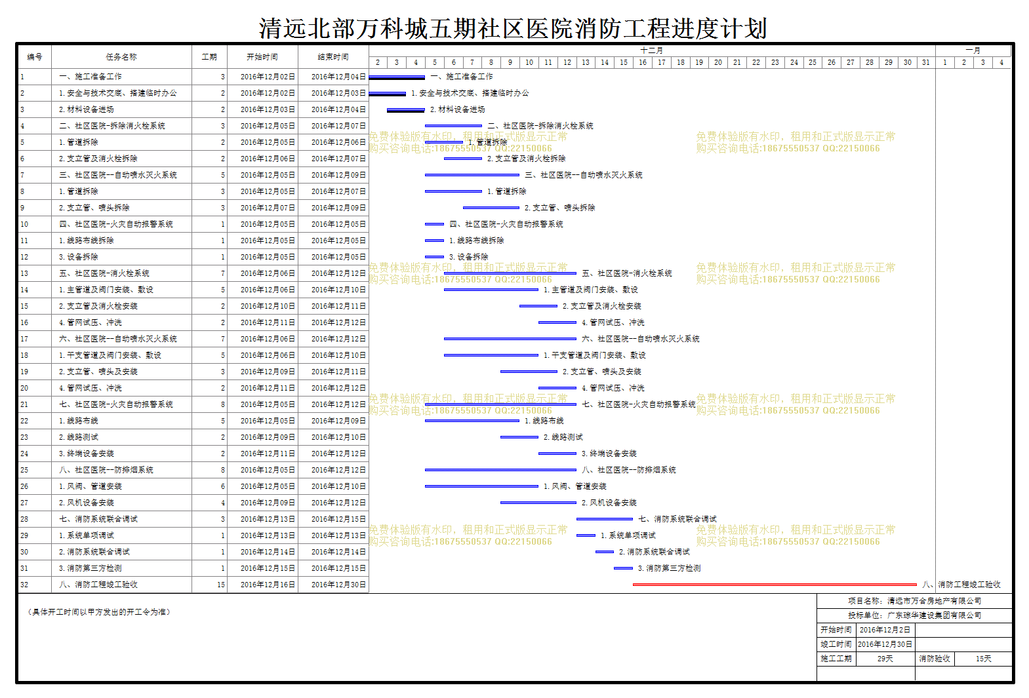This screenshot has height=698, width=1029.
Task: Click the chart title 清远北部万科城五期社区医院消防工程进度计划
Action: 513,29
